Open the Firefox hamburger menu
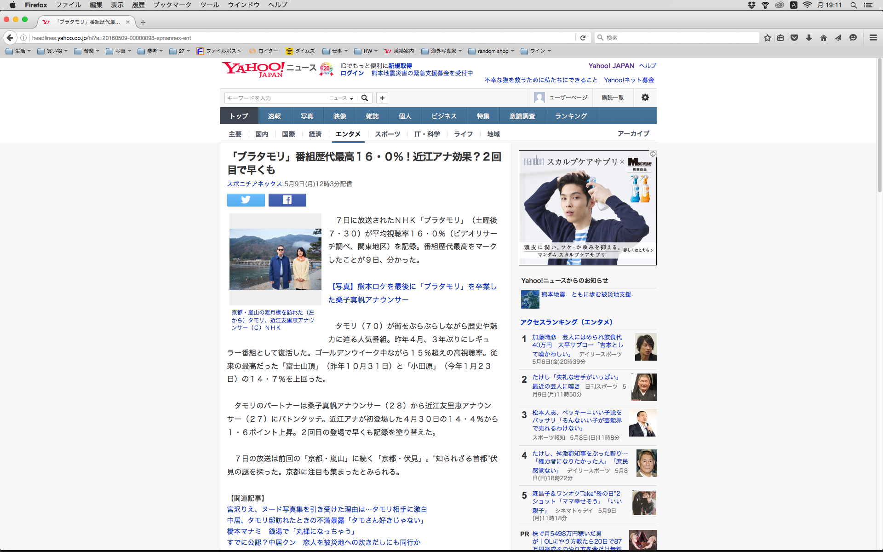Image resolution: width=883 pixels, height=552 pixels. pos(873,38)
